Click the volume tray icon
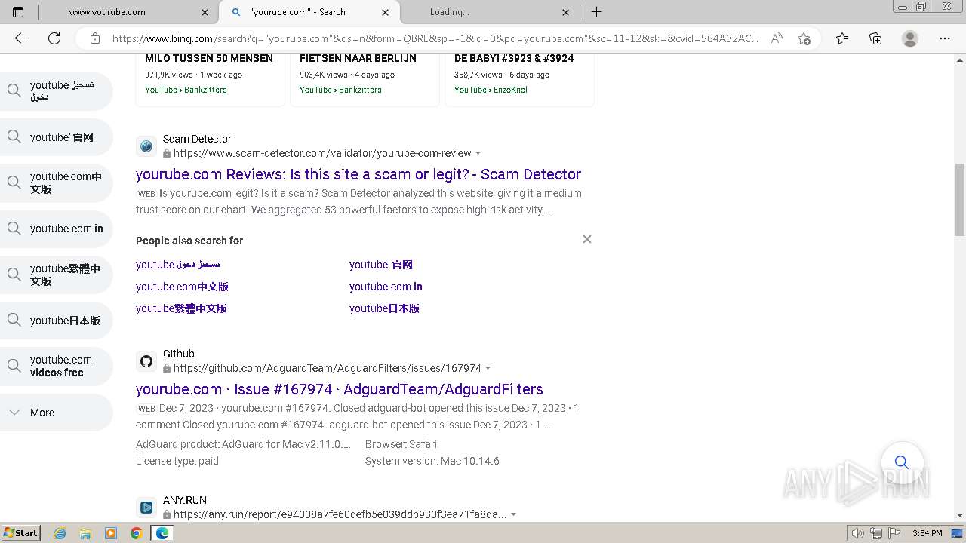The width and height of the screenshot is (966, 543). click(x=857, y=533)
